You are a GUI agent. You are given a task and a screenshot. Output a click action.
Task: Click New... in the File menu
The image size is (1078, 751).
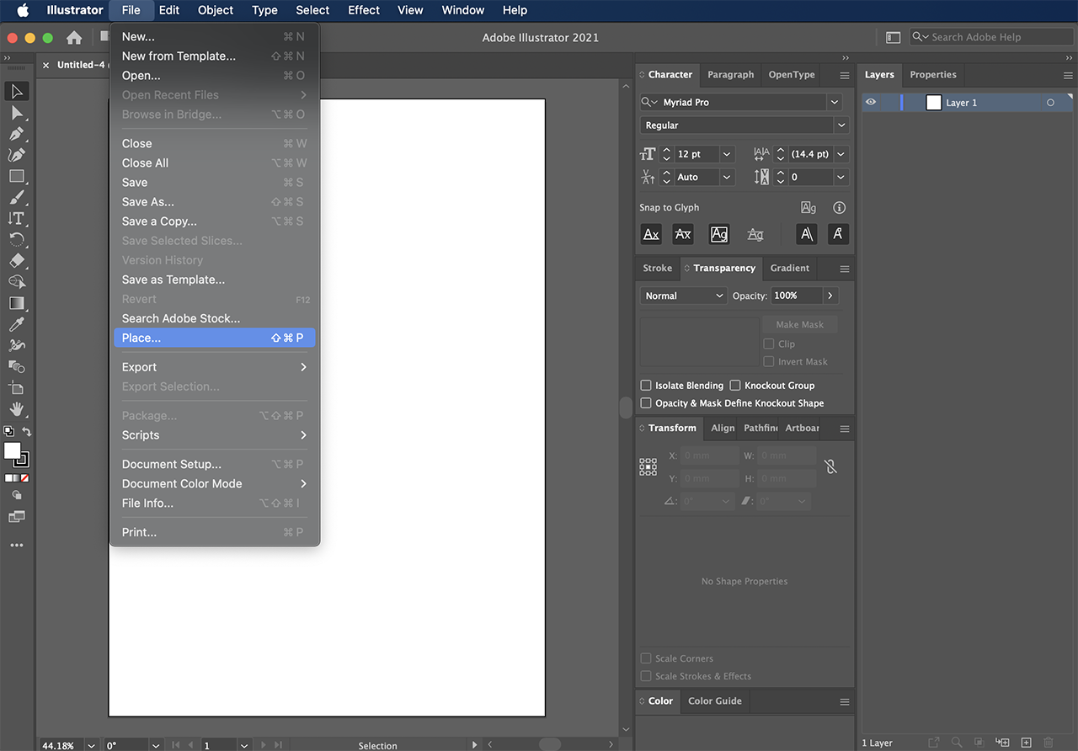coord(214,36)
